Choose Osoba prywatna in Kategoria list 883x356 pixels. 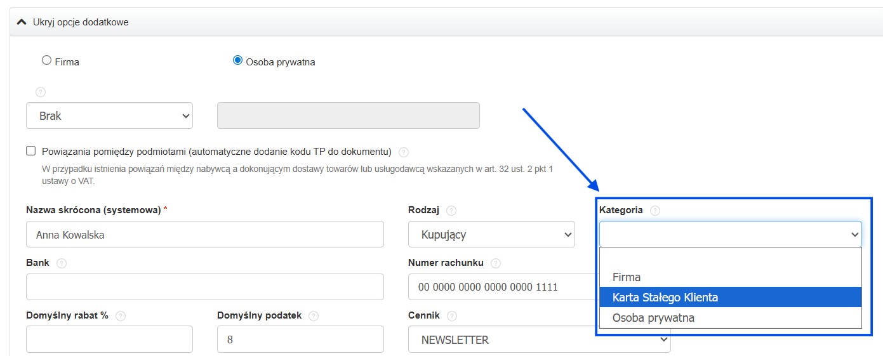point(730,317)
